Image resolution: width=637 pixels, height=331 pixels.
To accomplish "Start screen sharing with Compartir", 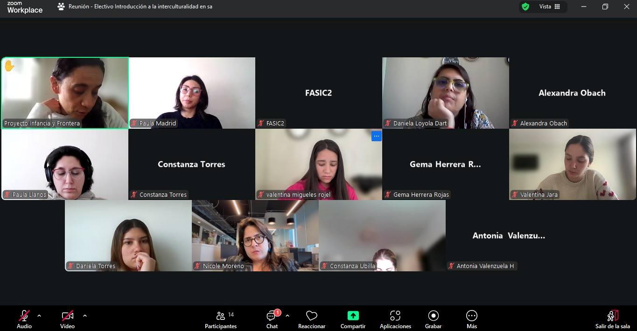I will tap(353, 319).
